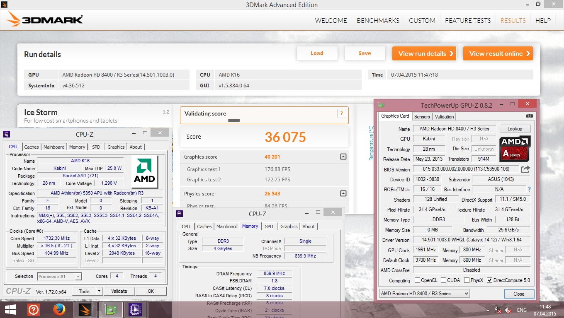Click the title bar icon of the CPU-Z Memory window
The width and height of the screenshot is (564, 318).
[x=179, y=214]
